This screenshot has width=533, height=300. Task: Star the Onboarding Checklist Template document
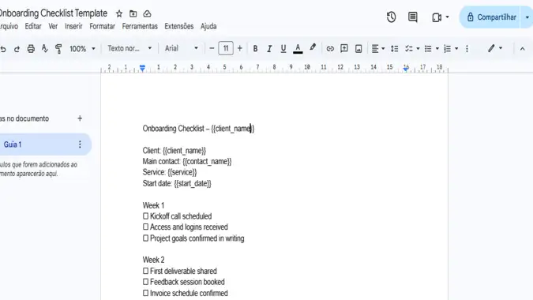click(x=119, y=13)
